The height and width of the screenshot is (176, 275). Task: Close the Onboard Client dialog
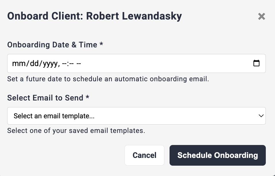[261, 16]
